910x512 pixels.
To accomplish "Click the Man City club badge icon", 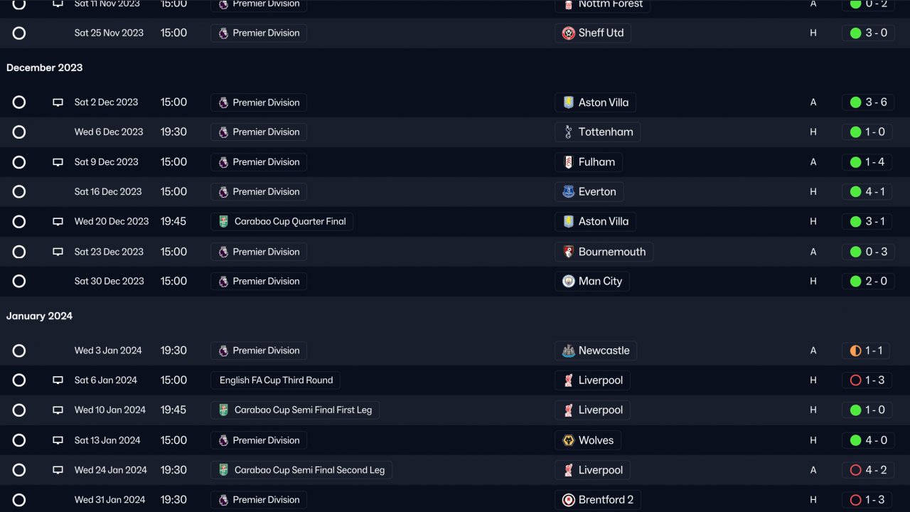I will 568,282.
